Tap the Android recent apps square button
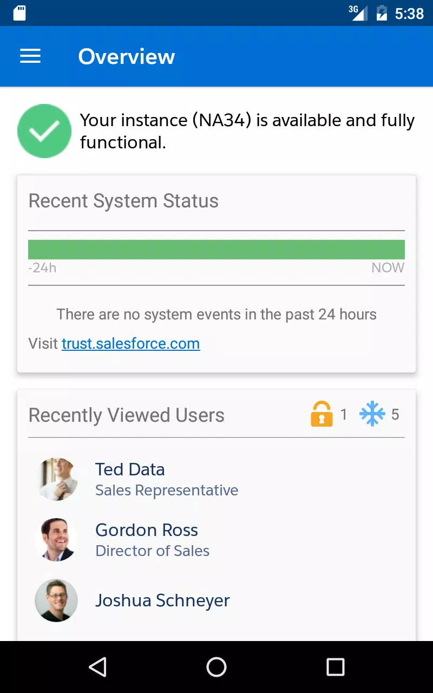433x693 pixels. pyautogui.click(x=336, y=667)
